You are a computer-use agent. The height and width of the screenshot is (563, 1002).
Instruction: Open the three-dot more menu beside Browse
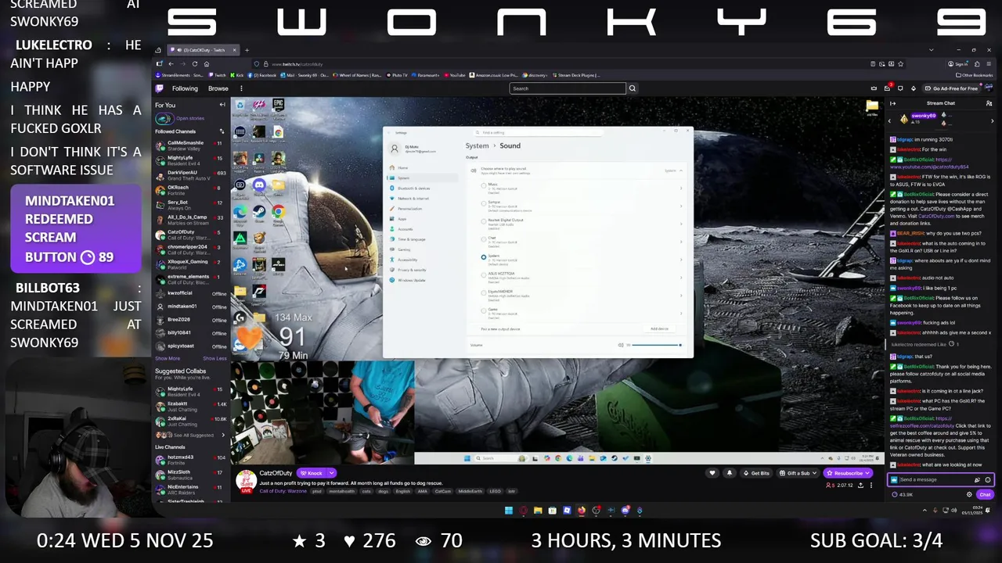pyautogui.click(x=241, y=88)
